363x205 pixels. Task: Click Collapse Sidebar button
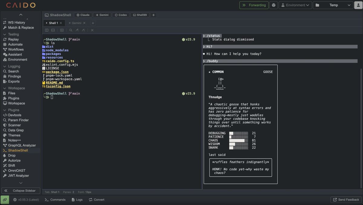[21, 191]
